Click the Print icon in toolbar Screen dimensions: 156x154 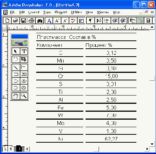pyautogui.click(x=31, y=20)
